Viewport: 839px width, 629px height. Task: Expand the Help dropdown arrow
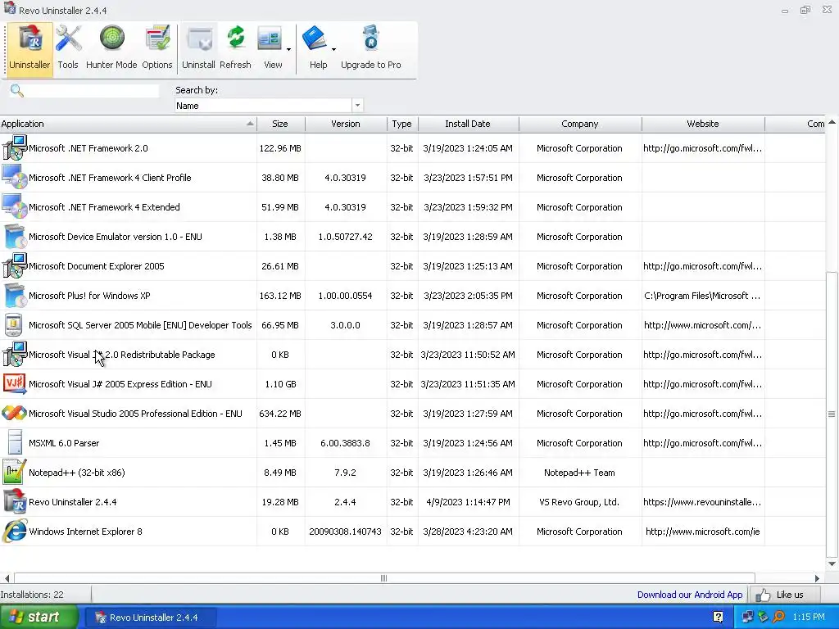coord(333,49)
